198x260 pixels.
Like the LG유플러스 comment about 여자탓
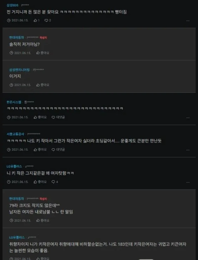pos(40,182)
